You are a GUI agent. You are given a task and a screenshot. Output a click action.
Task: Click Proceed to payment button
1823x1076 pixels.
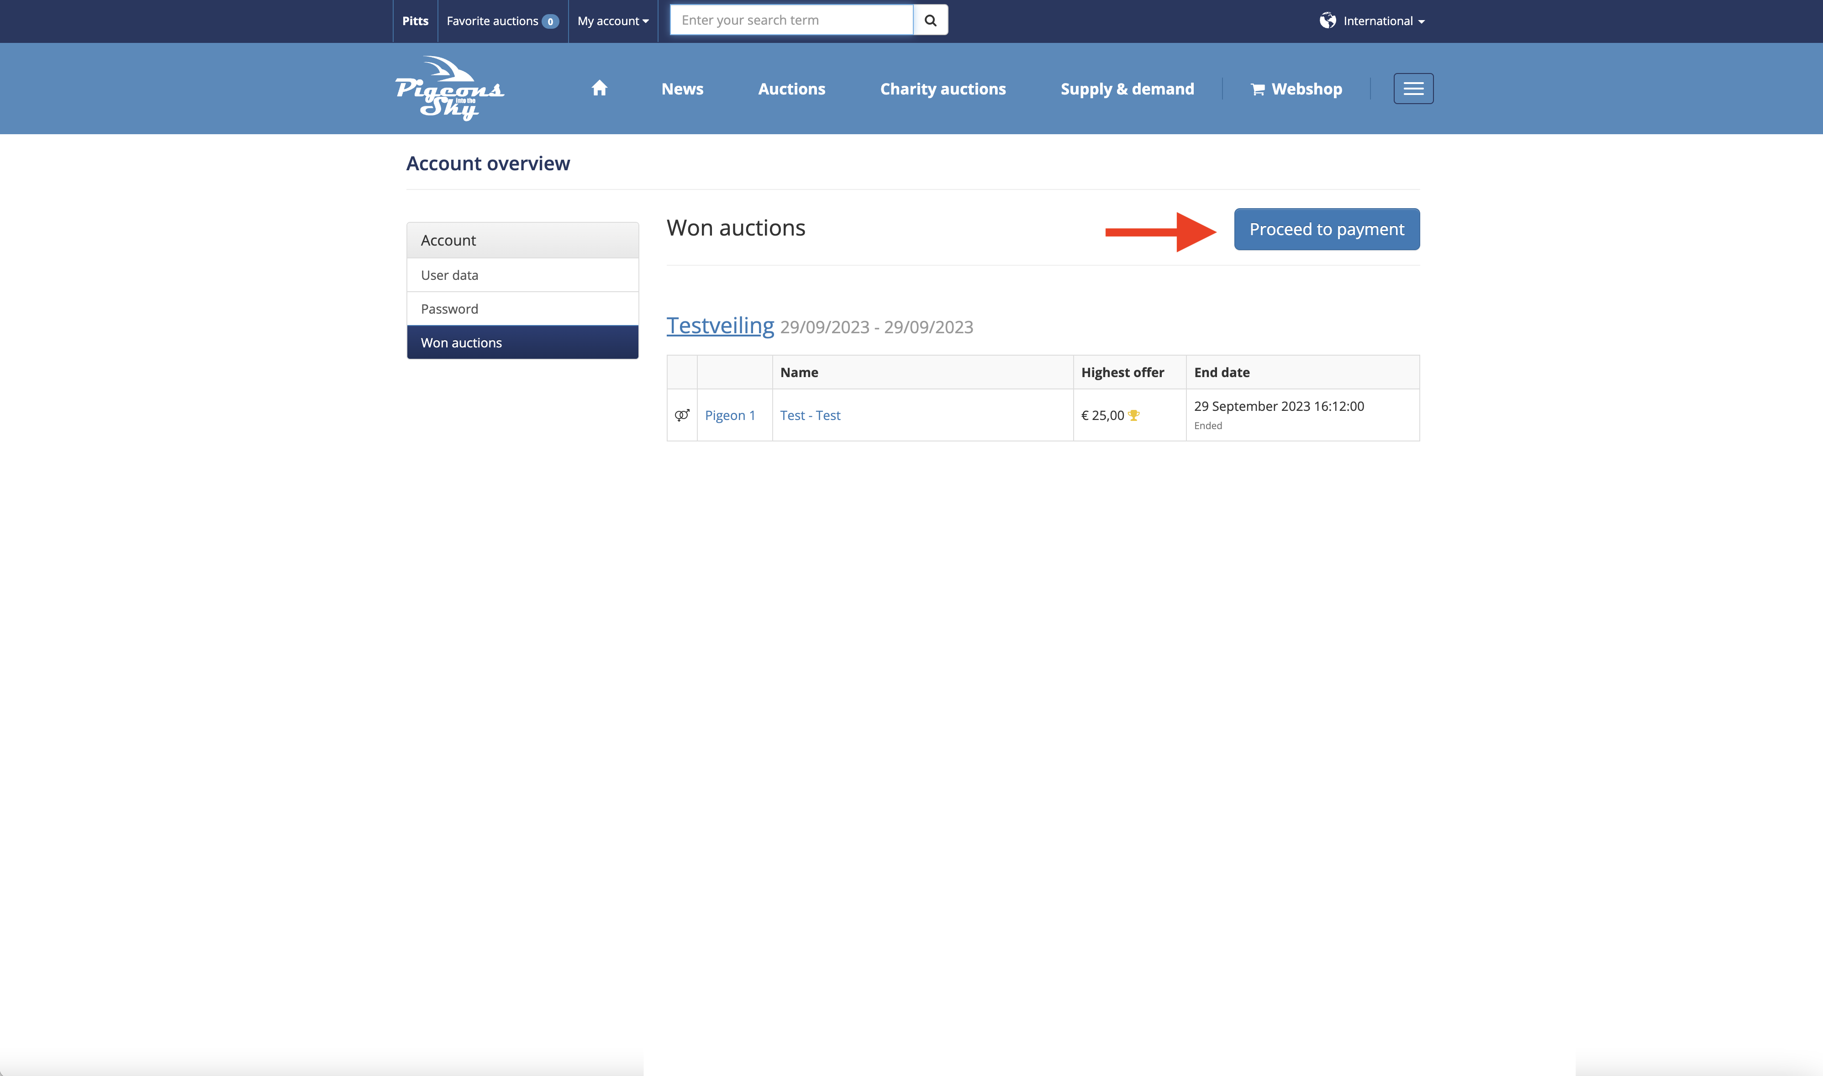pos(1326,229)
